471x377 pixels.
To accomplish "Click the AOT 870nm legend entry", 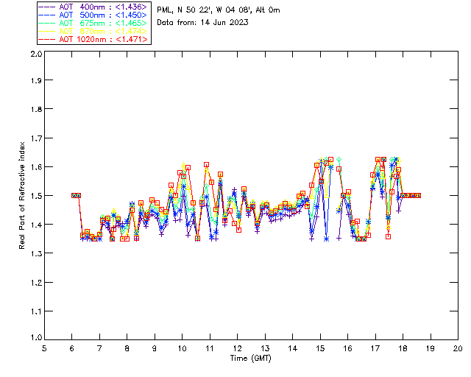I will click(x=93, y=31).
